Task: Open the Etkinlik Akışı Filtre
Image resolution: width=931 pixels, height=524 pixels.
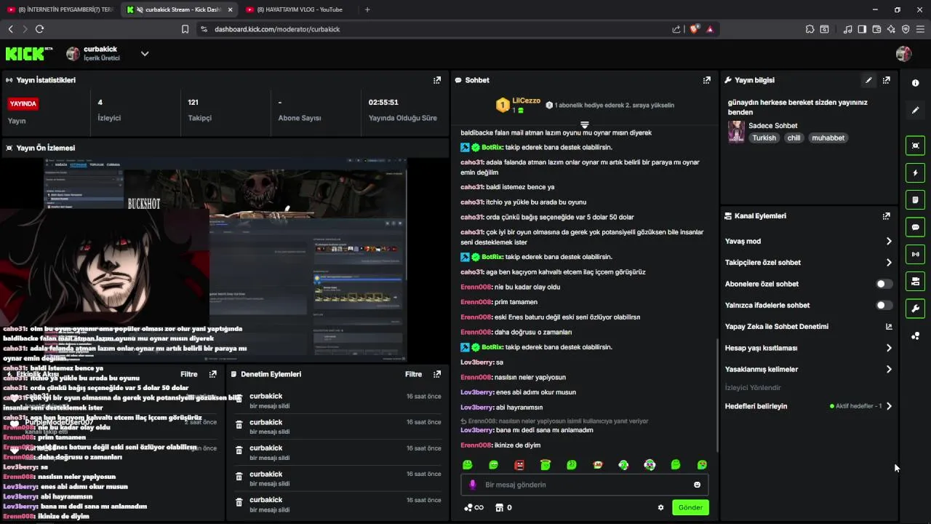Action: (189, 374)
